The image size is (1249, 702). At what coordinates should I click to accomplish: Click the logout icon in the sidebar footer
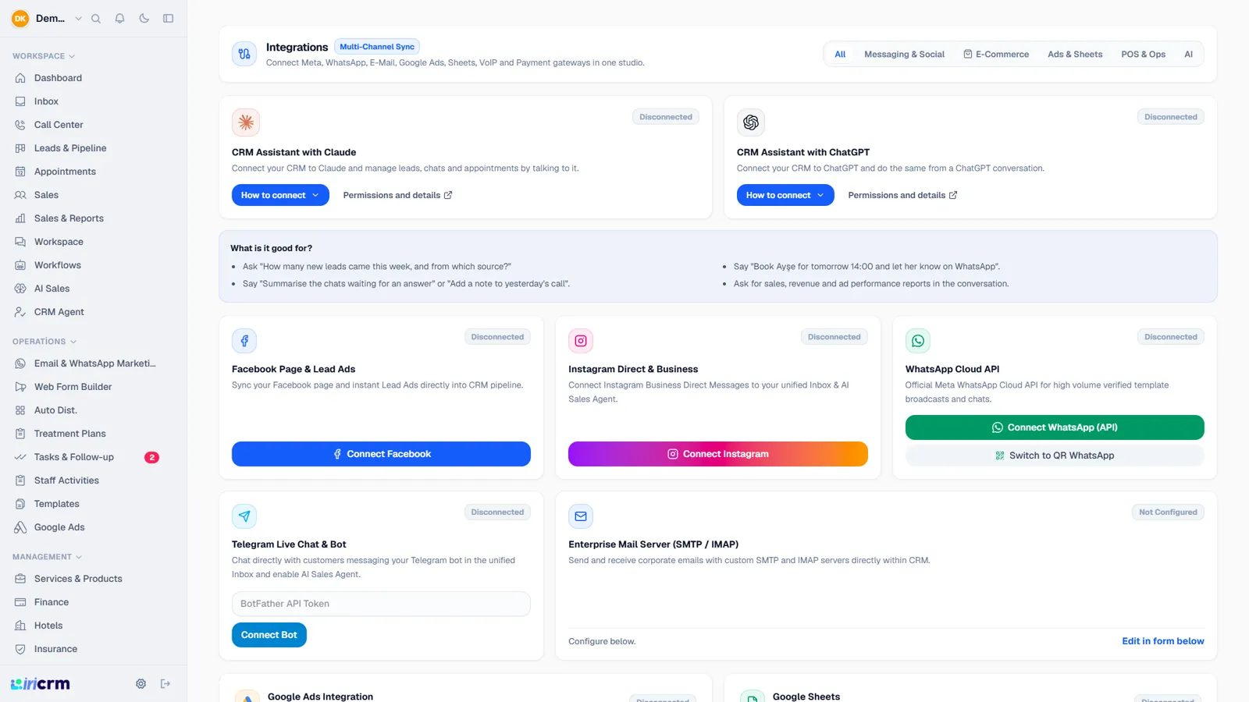165,684
